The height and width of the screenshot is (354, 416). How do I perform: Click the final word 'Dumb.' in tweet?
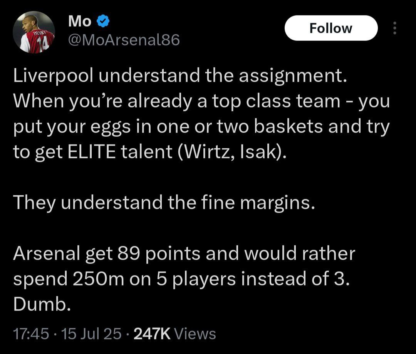tap(42, 305)
